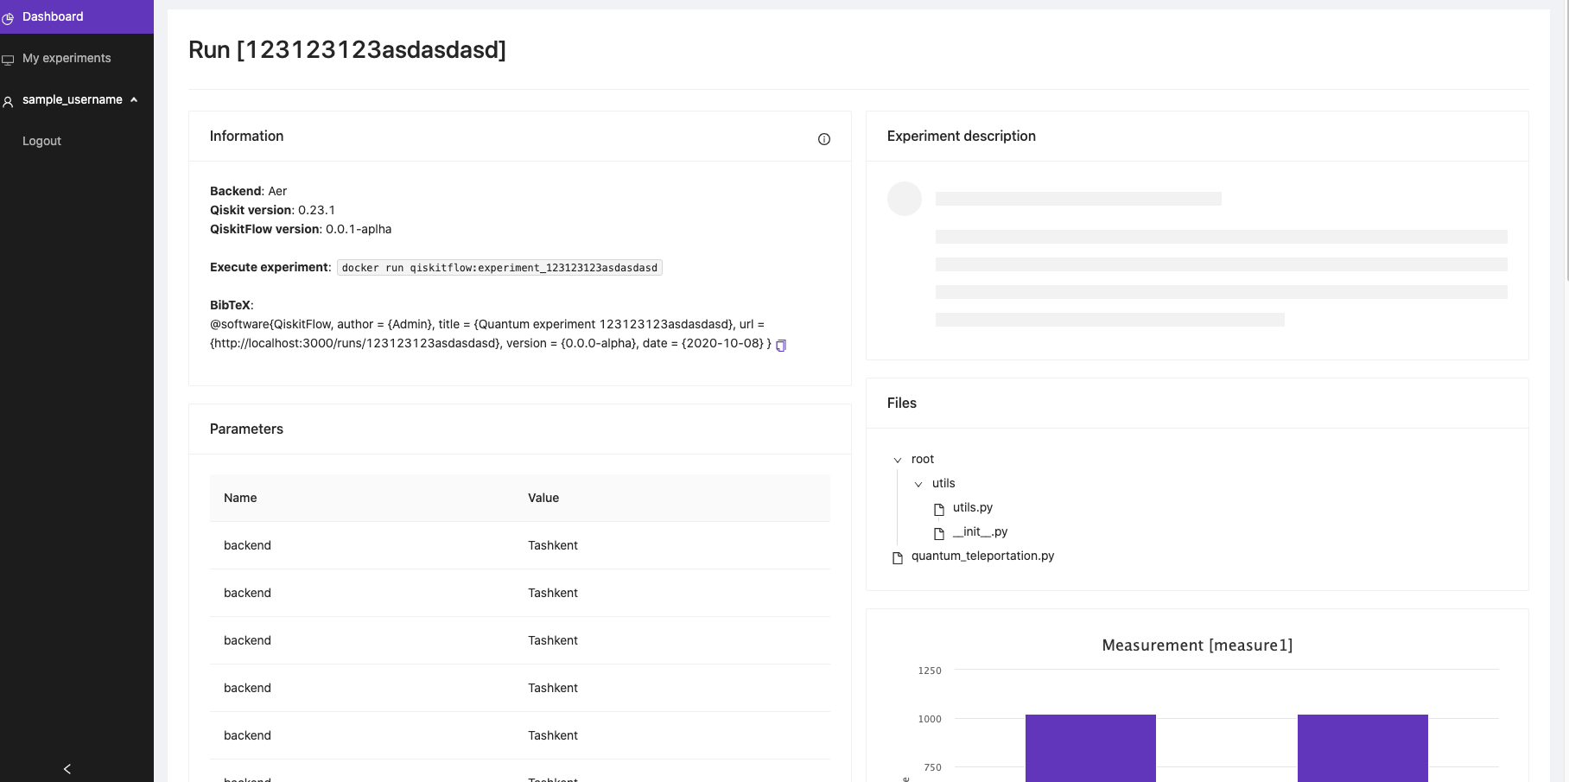Select the utils folder label

coord(943,483)
